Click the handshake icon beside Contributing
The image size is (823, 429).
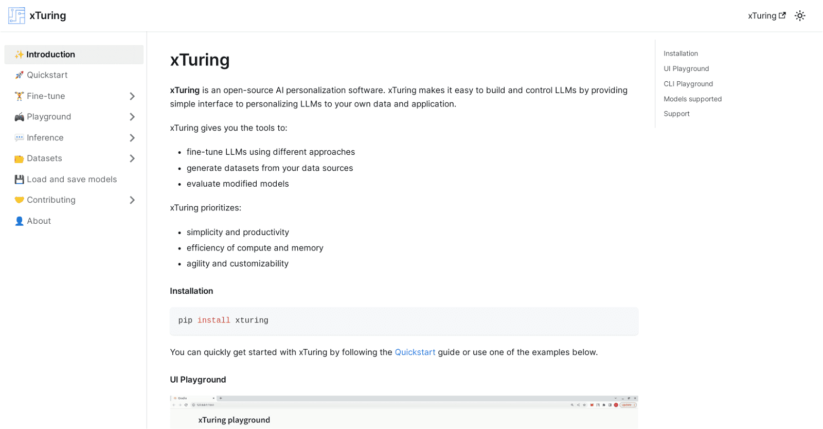(19, 200)
